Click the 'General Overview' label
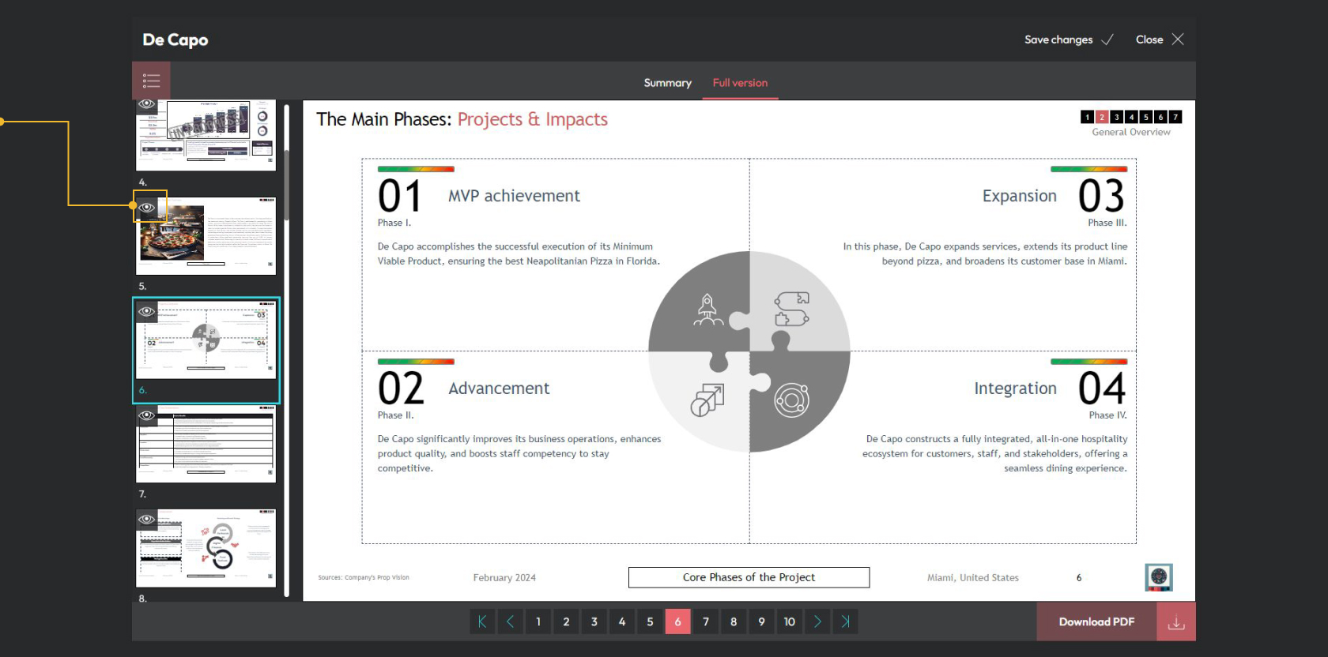 (x=1131, y=133)
